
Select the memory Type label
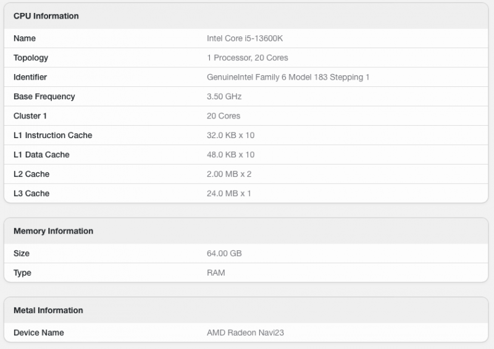pyautogui.click(x=22, y=273)
